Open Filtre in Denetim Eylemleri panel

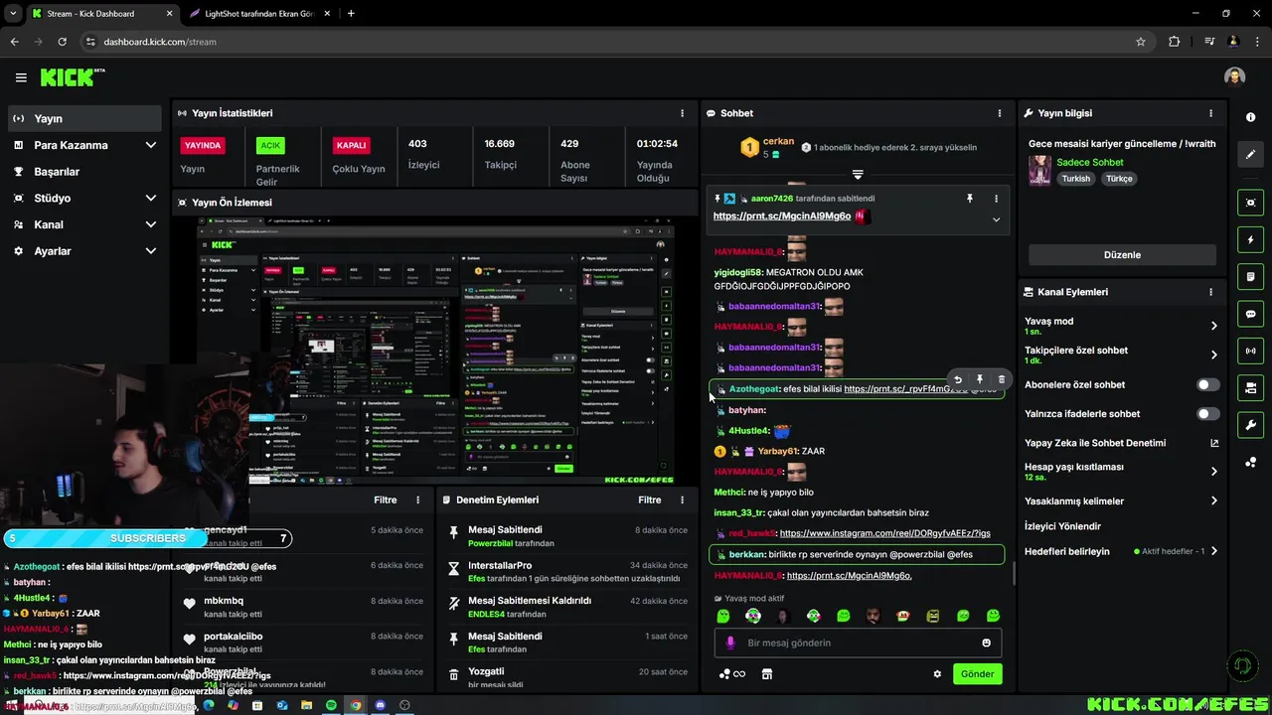[649, 500]
